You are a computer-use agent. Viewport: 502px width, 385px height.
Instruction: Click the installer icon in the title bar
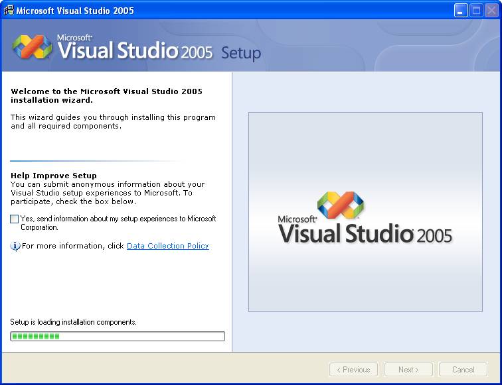pyautogui.click(x=9, y=10)
